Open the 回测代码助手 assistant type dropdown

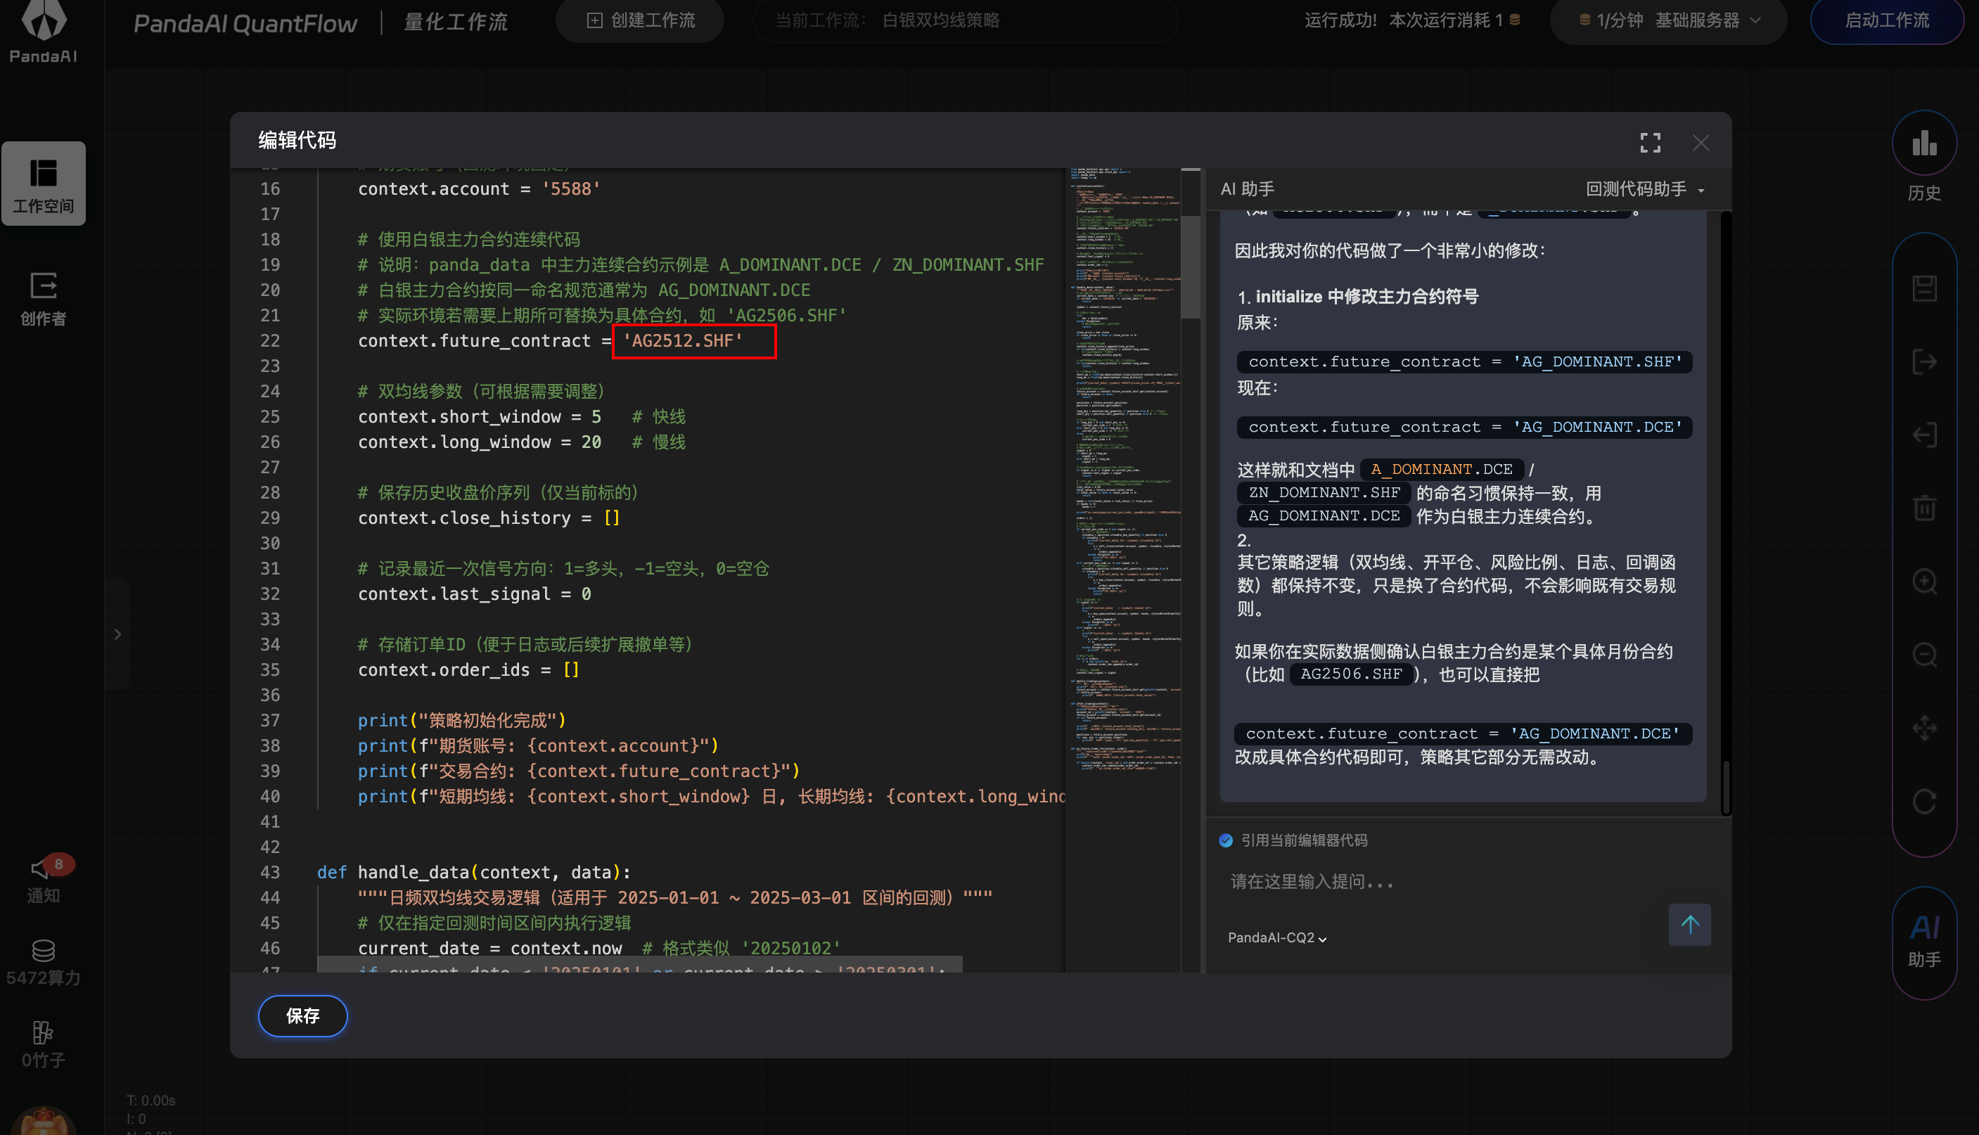coord(1645,189)
